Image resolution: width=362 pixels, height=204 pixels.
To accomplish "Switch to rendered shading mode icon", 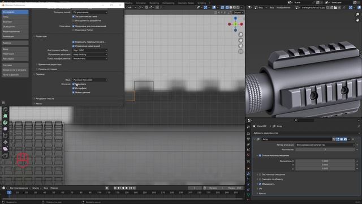I will pyautogui.click(x=238, y=7).
